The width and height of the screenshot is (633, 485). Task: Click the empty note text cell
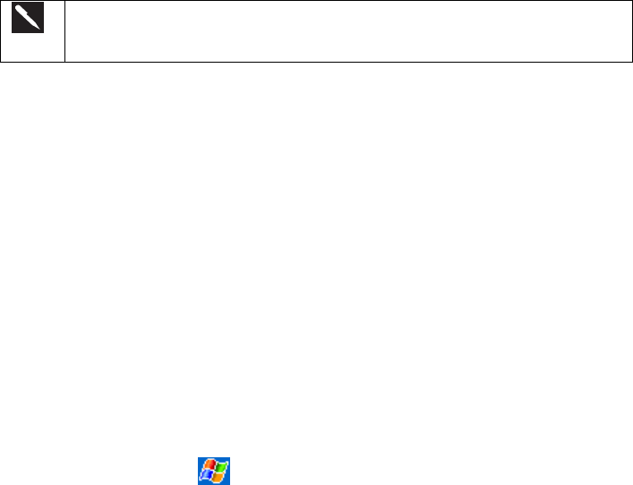click(349, 31)
